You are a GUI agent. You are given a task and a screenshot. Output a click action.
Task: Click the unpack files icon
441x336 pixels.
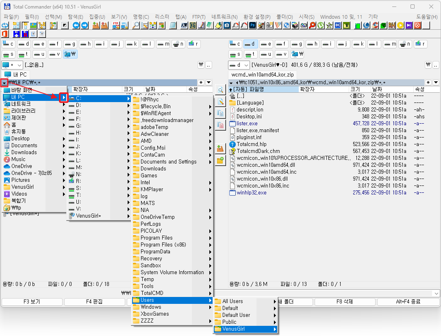104,25
